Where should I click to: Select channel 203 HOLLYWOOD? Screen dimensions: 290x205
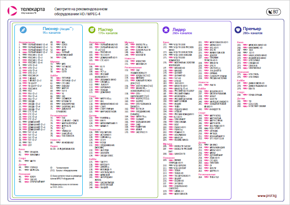[174, 135]
